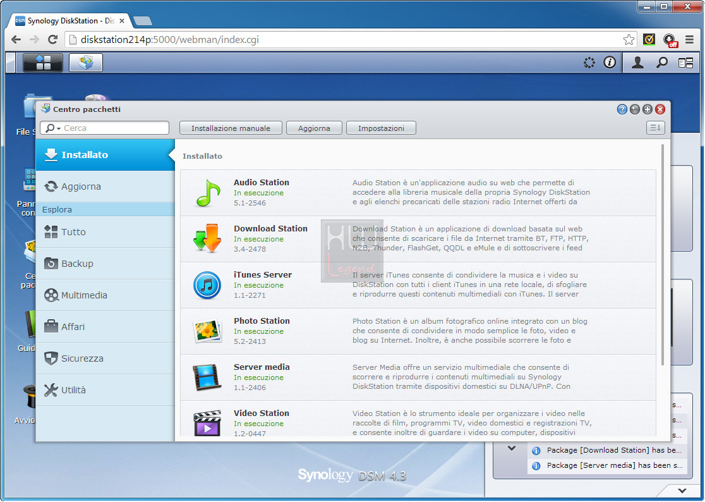
Task: Click the iTunes Server blue icon
Action: click(x=207, y=285)
